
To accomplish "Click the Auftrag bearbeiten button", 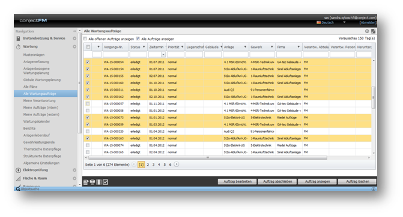I will point(237,182).
